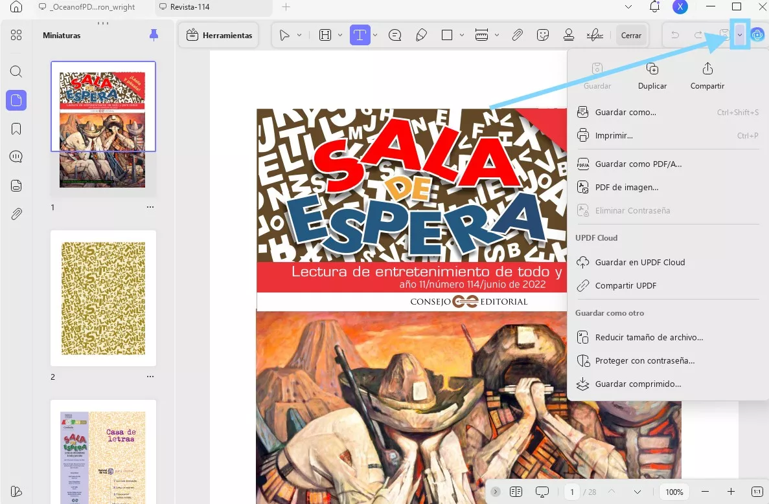Image resolution: width=769 pixels, height=504 pixels.
Task: Select the sticky note comment tool
Action: pyautogui.click(x=395, y=36)
